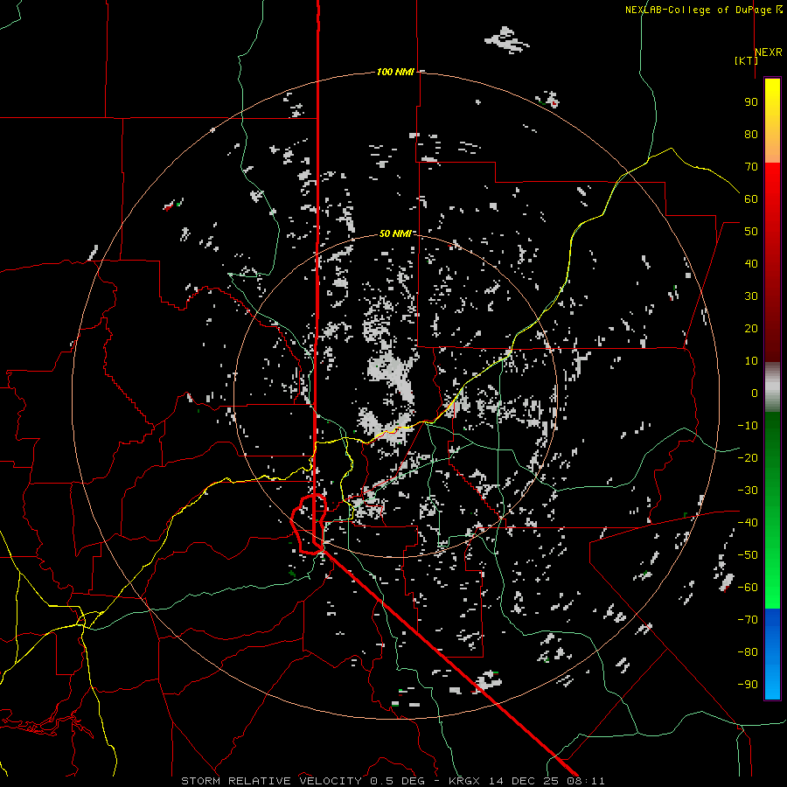Viewport: 787px width, 787px height.
Task: Click the "-90" velocity scale label
Action: coord(748,685)
